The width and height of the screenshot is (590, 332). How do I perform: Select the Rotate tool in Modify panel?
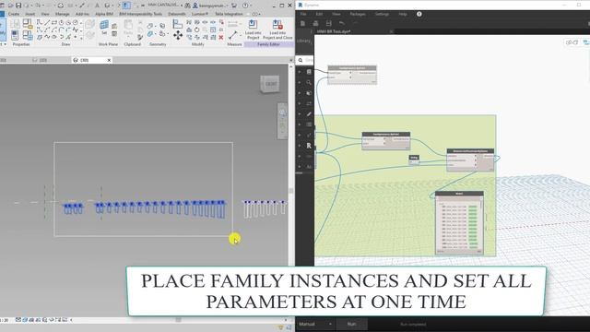coord(196,30)
